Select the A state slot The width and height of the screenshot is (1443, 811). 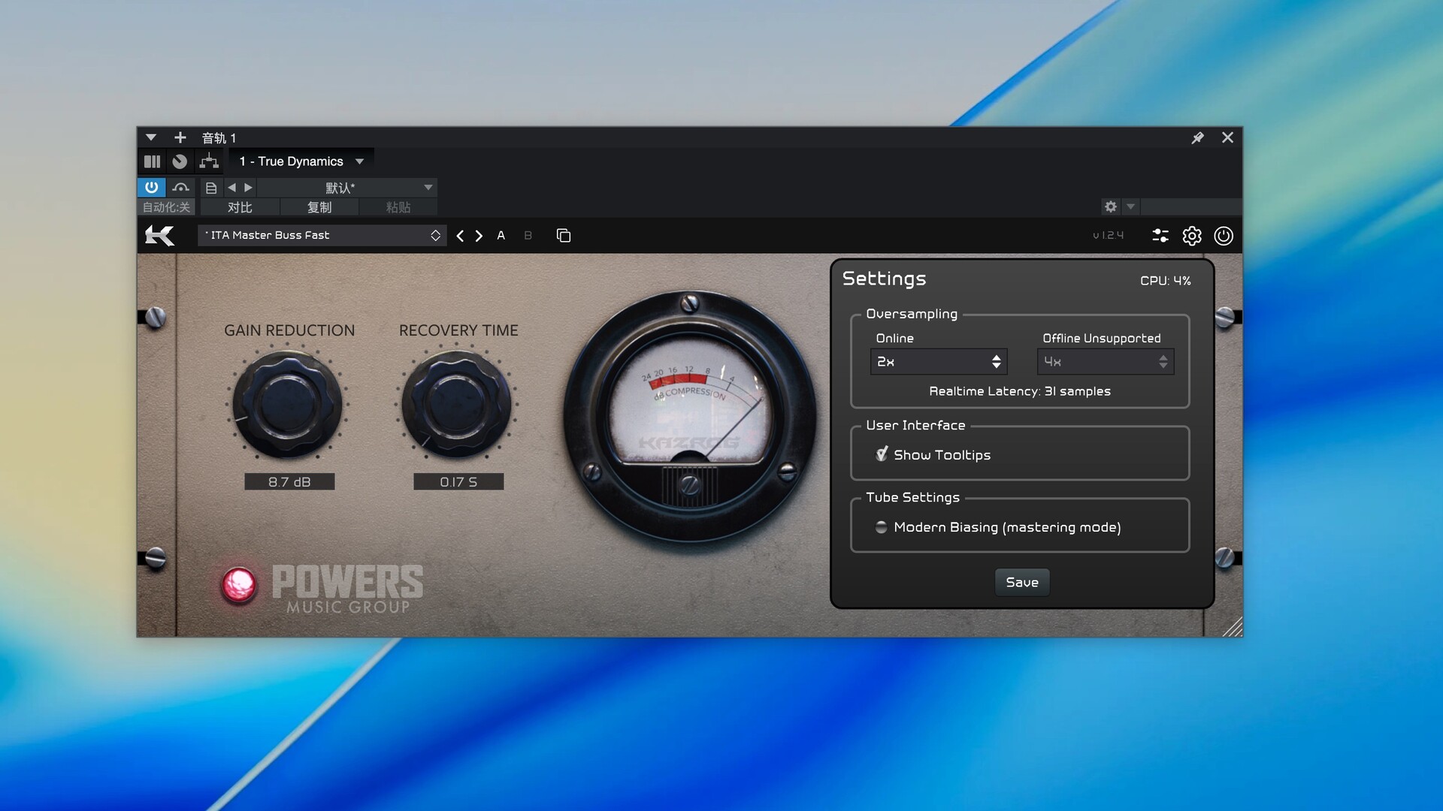coord(501,236)
